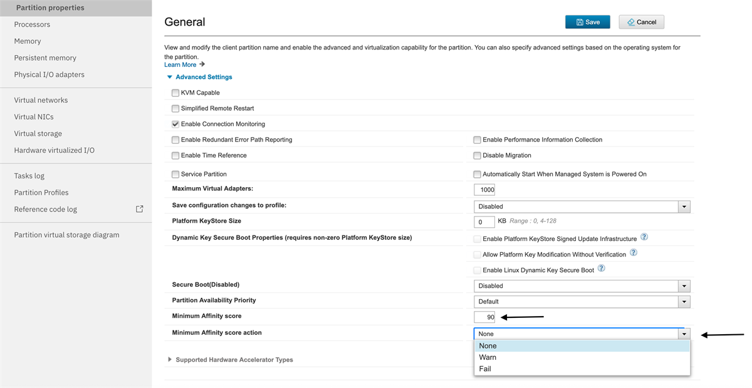This screenshot has height=388, width=752.
Task: Click the Minimum Affinity score action dropdown
Action: 582,334
